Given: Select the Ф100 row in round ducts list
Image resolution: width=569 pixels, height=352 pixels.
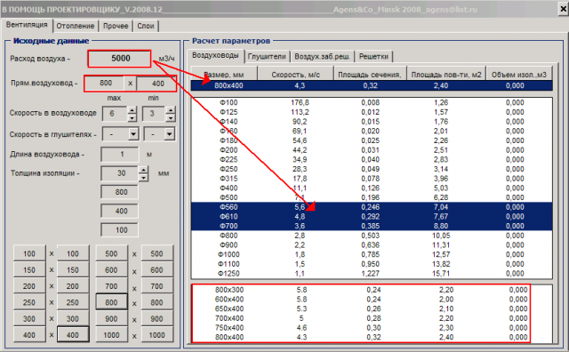Looking at the screenshot, I should click(372, 103).
